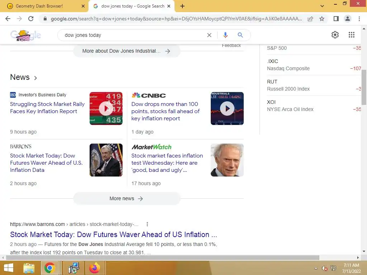Open options dots for barrons.com result
This screenshot has height=275, width=367.
(x=147, y=224)
